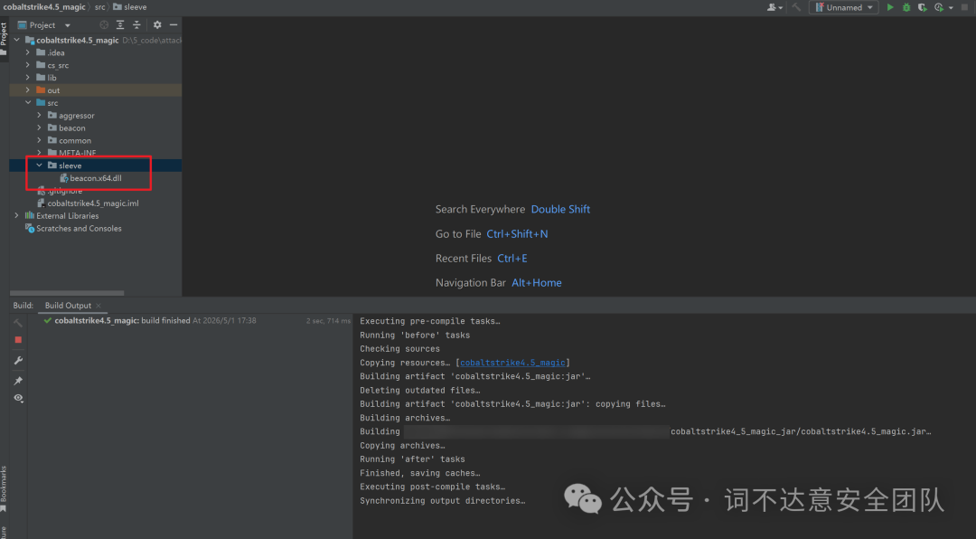
Task: Click 'Checking sources' log line
Action: (399, 349)
